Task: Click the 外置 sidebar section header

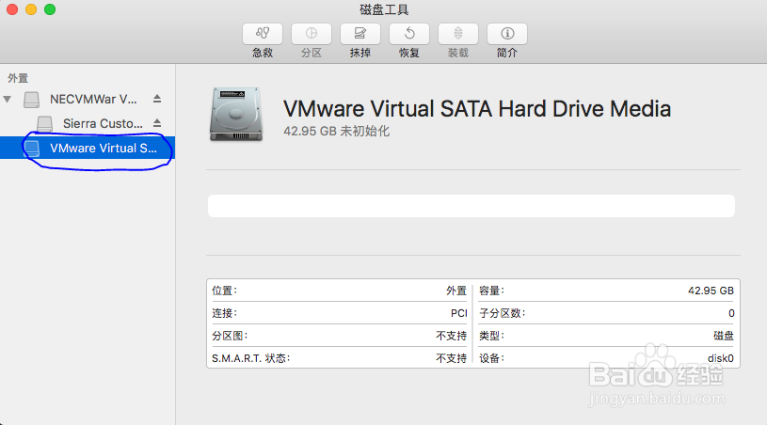Action: tap(18, 78)
